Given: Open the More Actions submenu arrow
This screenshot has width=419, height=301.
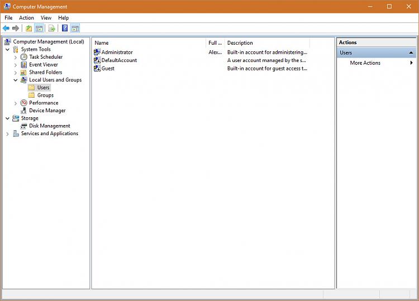Looking at the screenshot, I should click(411, 63).
